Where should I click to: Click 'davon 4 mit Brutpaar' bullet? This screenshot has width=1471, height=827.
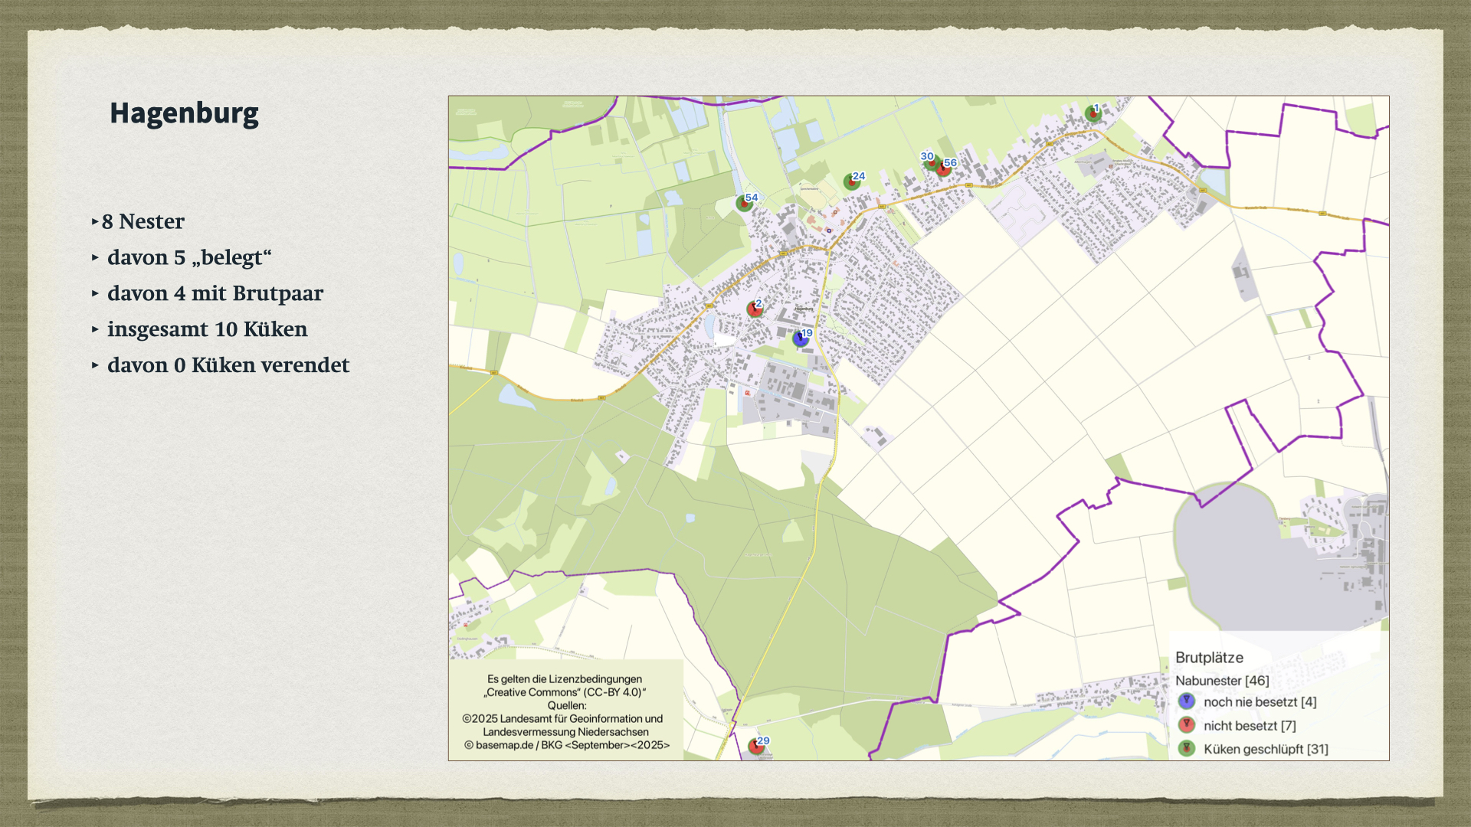point(215,293)
